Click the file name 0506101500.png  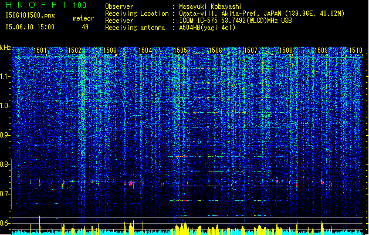point(30,15)
